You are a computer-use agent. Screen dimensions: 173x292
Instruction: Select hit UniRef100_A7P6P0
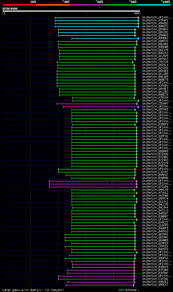tap(155, 86)
